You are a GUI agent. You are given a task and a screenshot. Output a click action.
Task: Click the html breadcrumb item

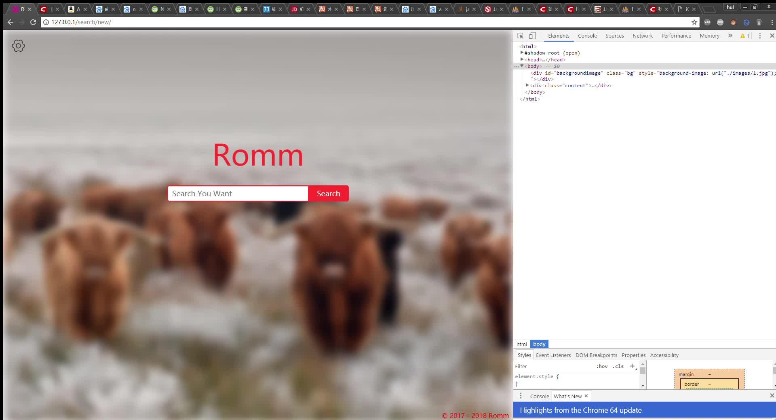522,344
